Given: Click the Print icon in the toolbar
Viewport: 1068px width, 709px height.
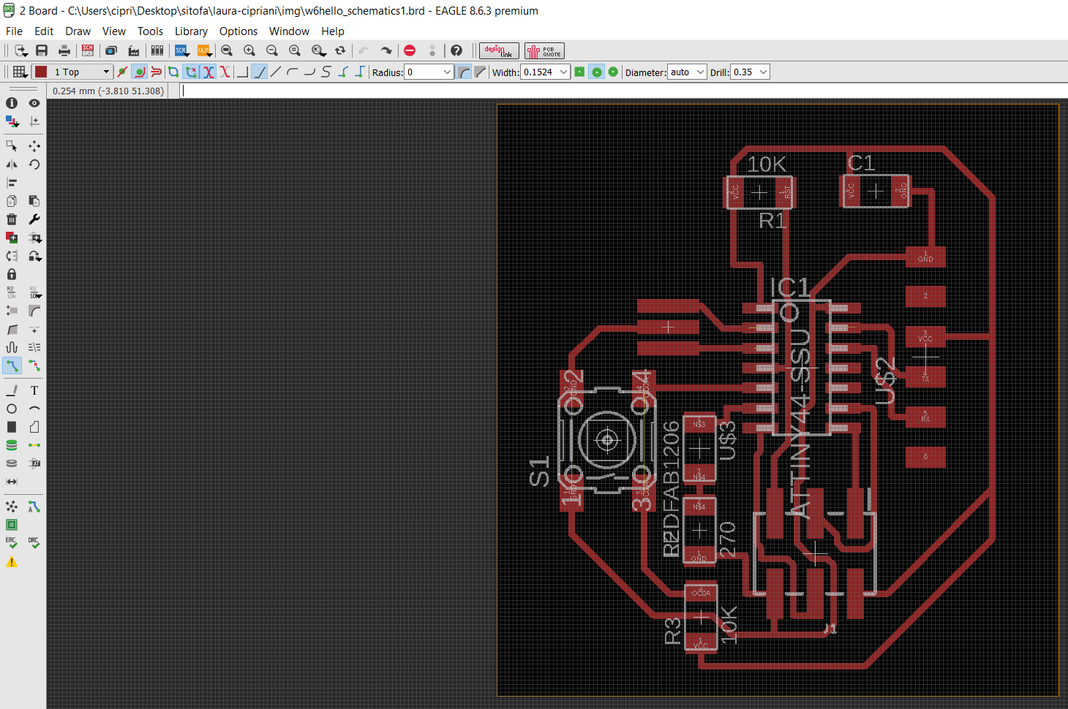Looking at the screenshot, I should point(64,50).
